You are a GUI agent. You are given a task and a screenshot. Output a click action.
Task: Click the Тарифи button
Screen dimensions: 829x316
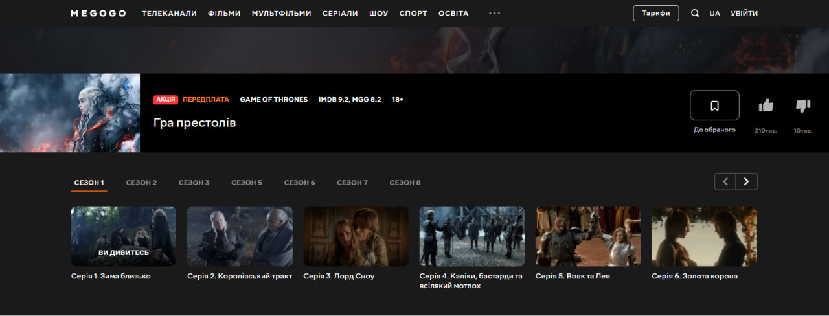click(x=655, y=13)
